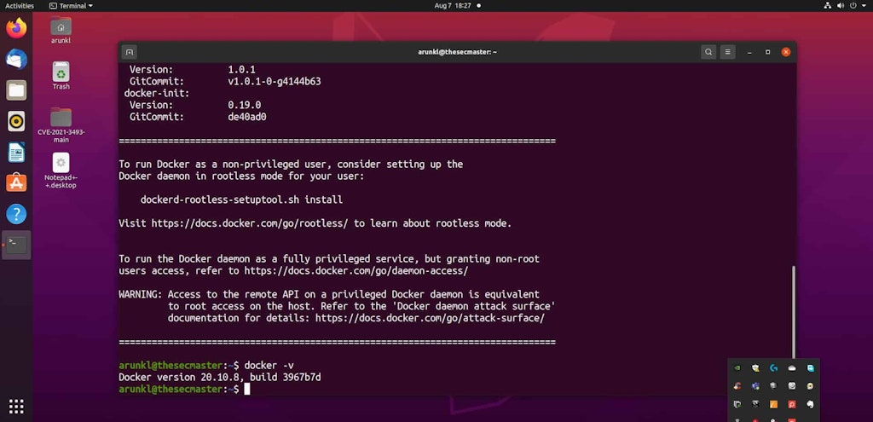Click the 'docker-init:' label
The image size is (873, 422).
click(157, 93)
